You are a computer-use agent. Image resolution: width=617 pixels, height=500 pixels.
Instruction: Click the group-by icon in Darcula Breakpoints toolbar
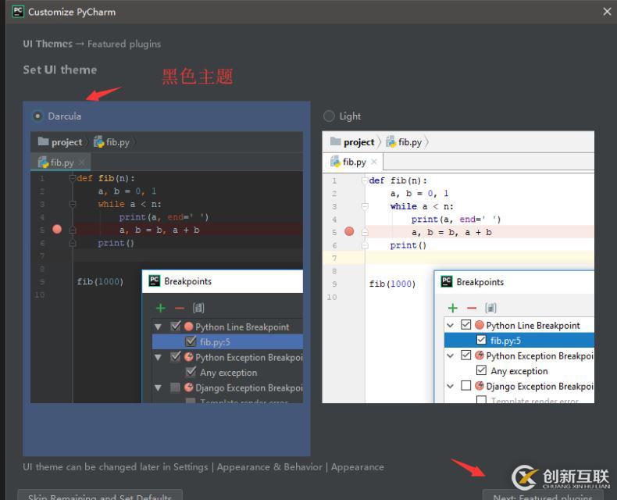point(198,308)
